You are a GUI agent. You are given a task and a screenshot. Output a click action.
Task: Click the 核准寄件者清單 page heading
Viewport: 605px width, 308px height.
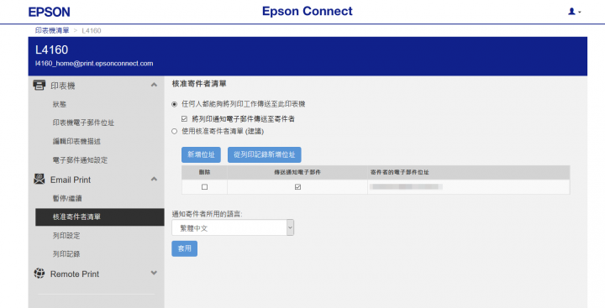[x=199, y=84]
